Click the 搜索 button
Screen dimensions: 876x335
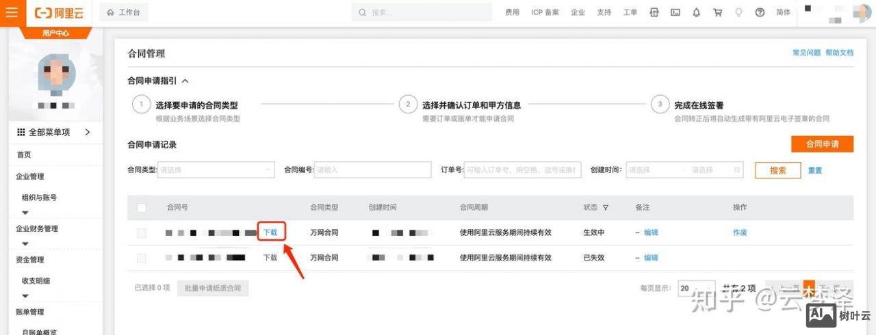(778, 170)
